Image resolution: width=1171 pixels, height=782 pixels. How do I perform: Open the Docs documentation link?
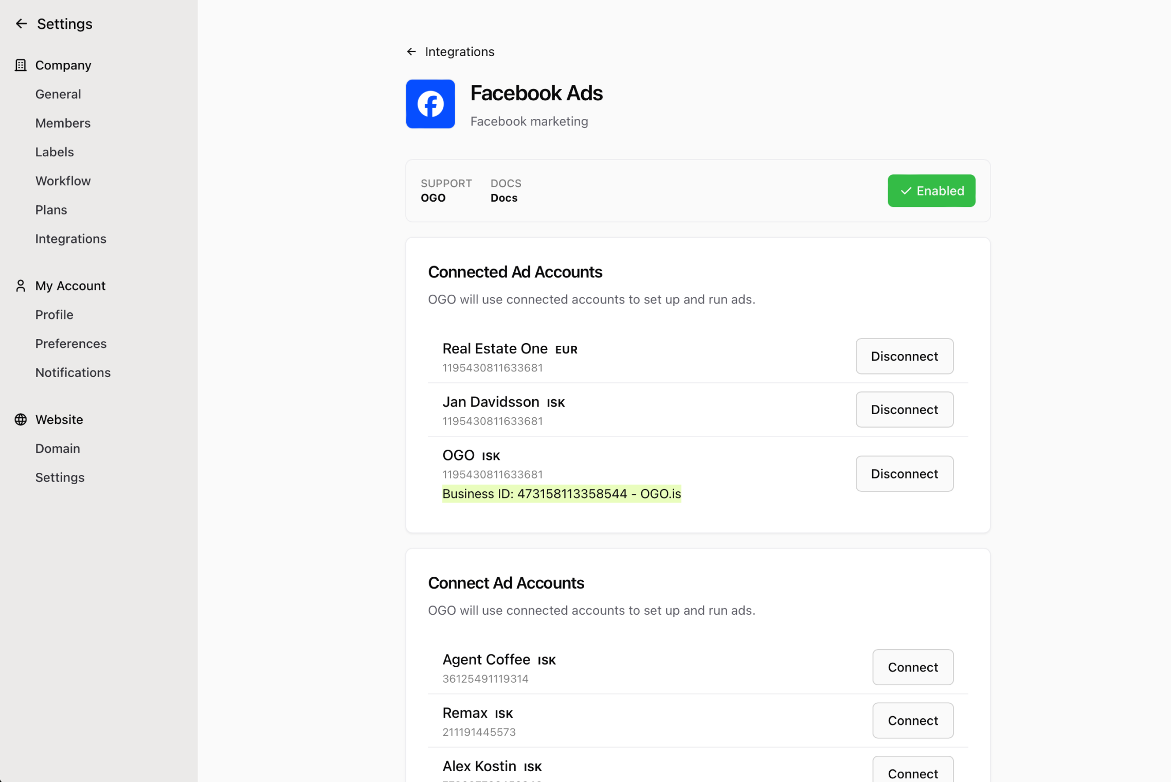(x=503, y=198)
